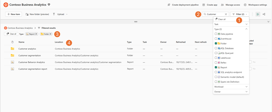Check the Spark Job Definition checkbox

tap(216, 81)
